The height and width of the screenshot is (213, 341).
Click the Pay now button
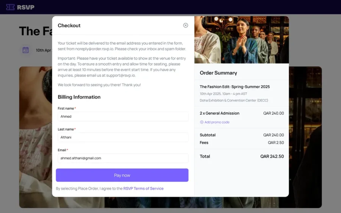click(x=122, y=175)
